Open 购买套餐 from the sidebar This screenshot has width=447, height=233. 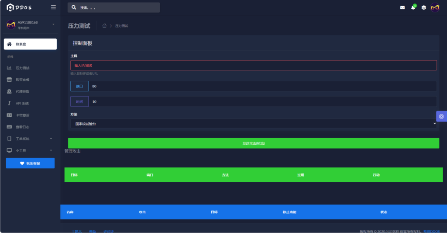[x=22, y=80]
